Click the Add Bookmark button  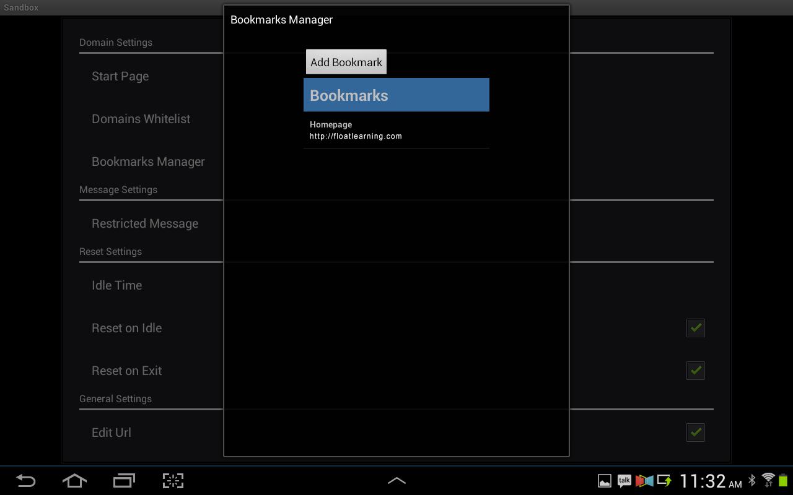coord(346,62)
